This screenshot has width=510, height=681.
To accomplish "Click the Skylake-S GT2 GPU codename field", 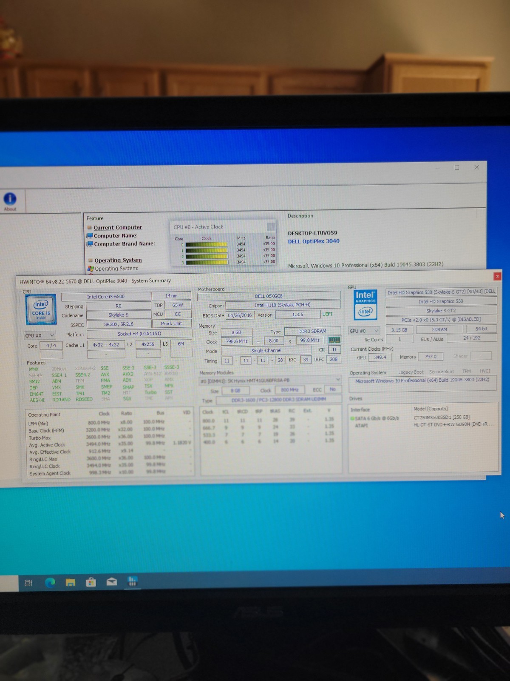I will click(441, 311).
